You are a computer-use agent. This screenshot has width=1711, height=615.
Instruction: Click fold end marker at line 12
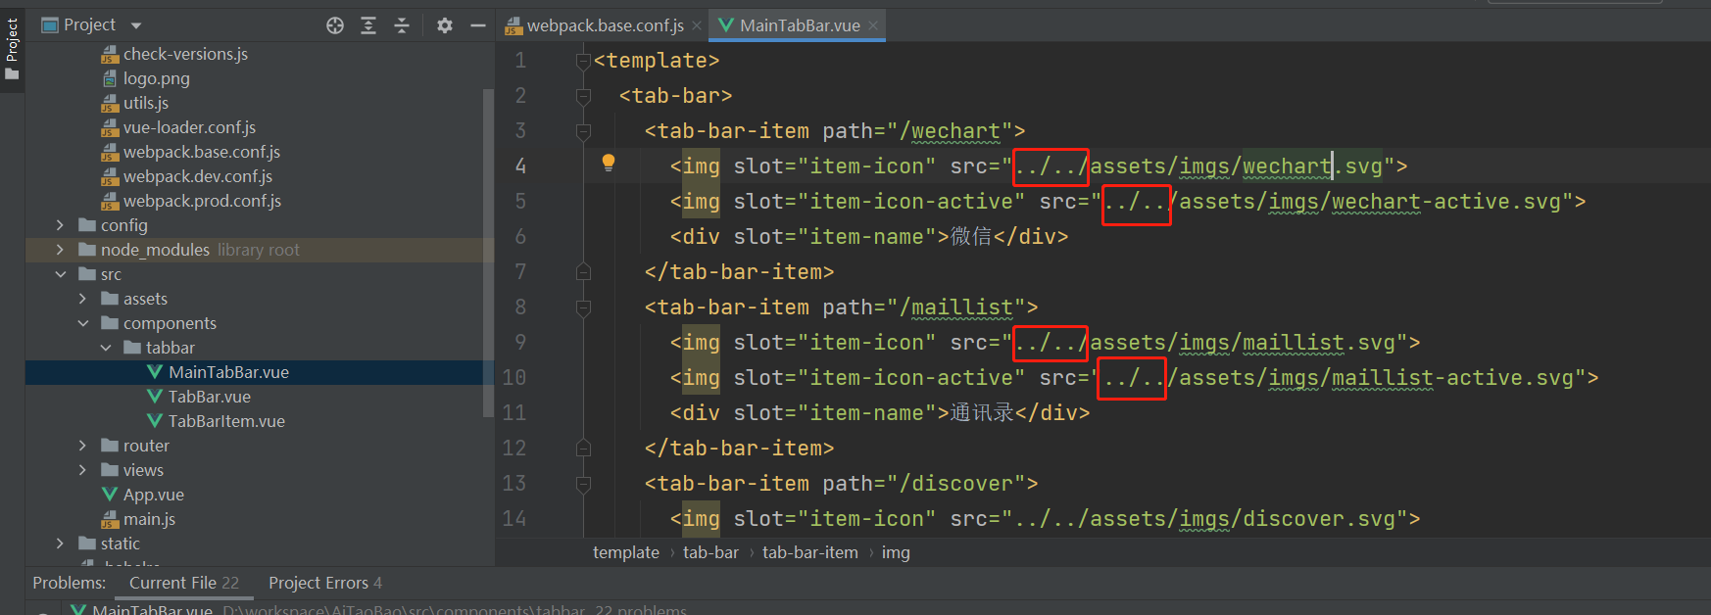click(583, 449)
